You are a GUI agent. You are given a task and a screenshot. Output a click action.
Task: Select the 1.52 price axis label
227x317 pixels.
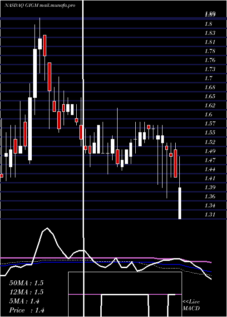coord(210,142)
